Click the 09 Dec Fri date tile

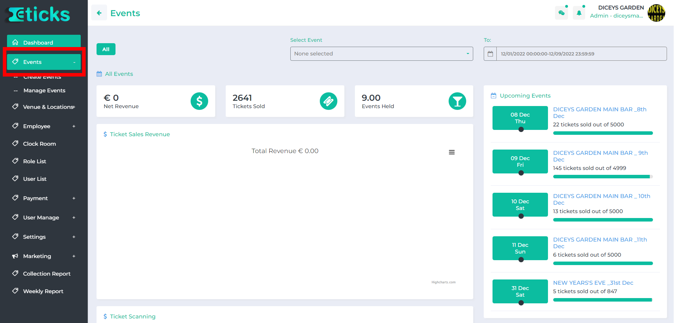520,161
